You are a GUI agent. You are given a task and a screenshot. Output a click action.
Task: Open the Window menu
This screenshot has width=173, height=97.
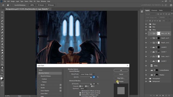pos(43,1)
